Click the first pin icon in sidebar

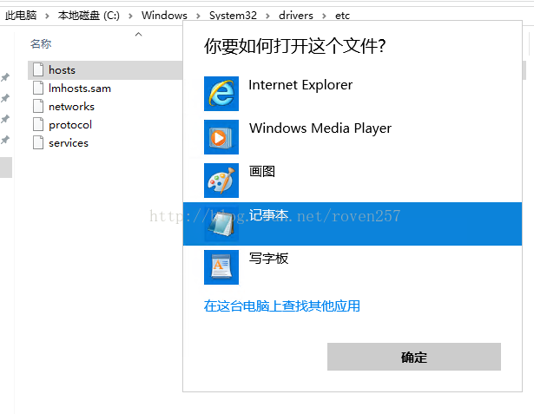click(5, 77)
